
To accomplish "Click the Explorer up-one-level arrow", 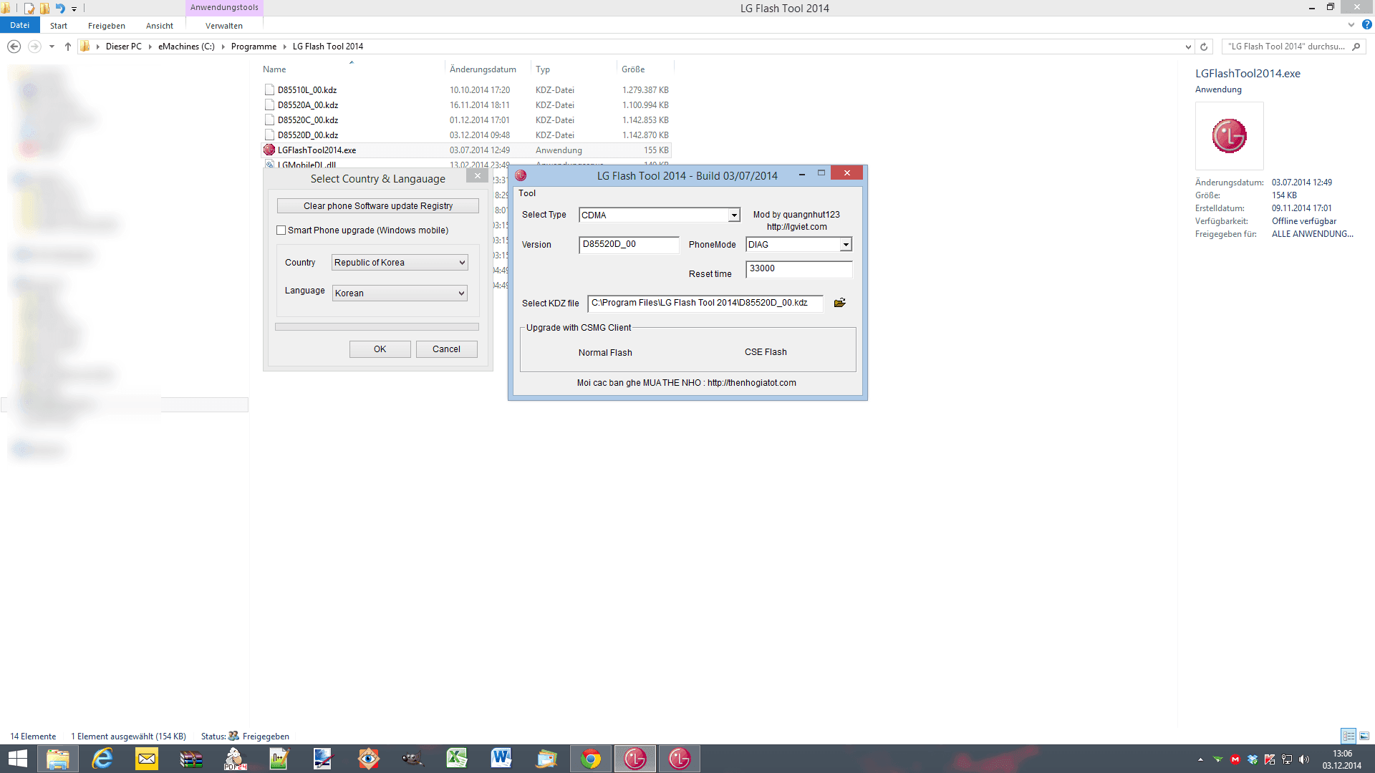I will click(x=68, y=47).
